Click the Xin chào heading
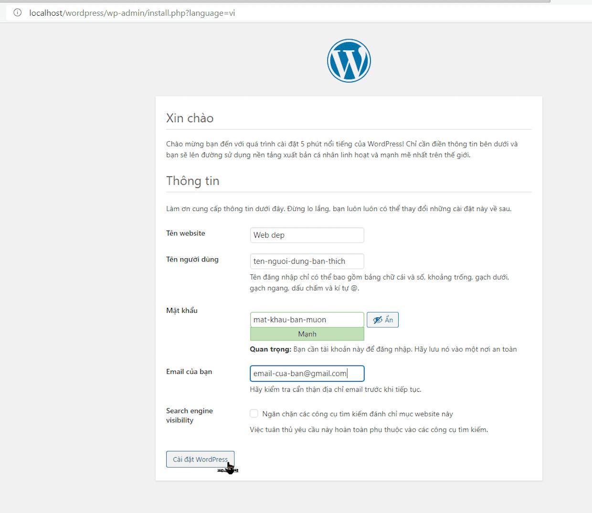This screenshot has height=513, width=592. point(190,118)
